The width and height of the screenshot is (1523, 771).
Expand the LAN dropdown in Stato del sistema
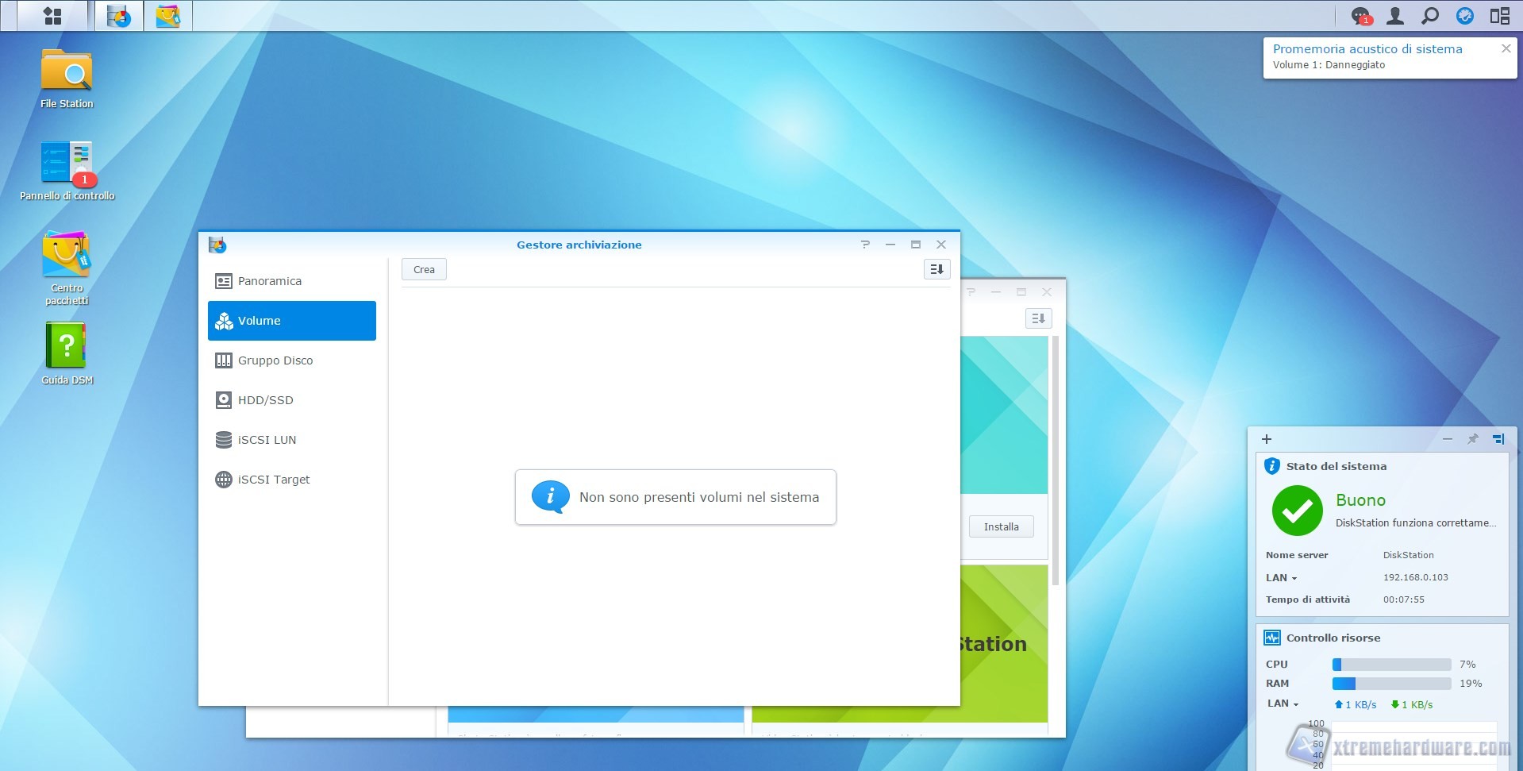pyautogui.click(x=1282, y=578)
